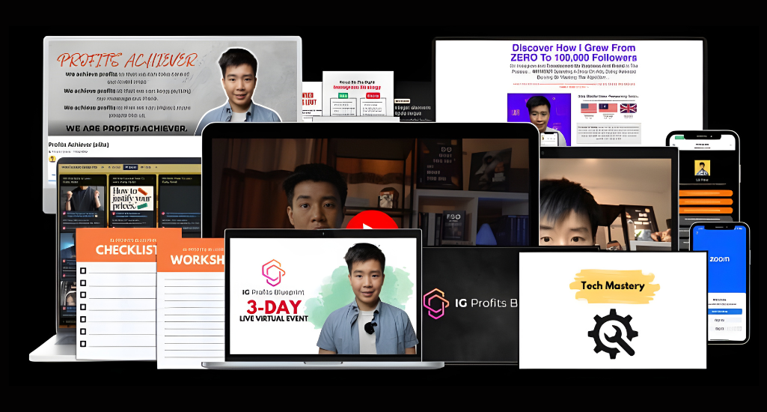The image size is (767, 412).
Task: Open the 'How to justify your prices' thumbnail
Action: coord(132,198)
